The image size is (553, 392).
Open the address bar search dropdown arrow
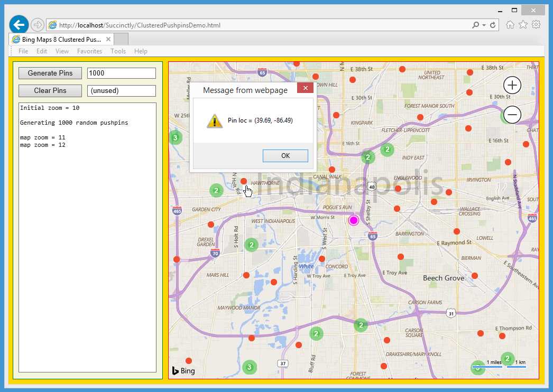pos(484,25)
